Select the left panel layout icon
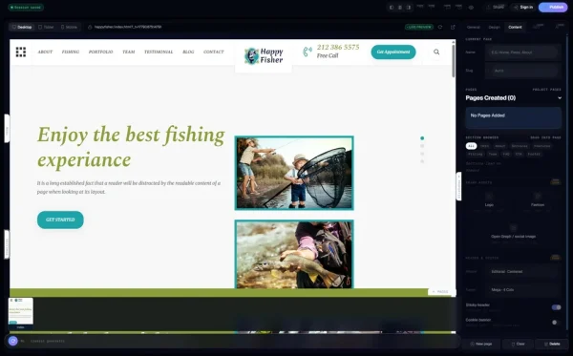 pos(392,8)
